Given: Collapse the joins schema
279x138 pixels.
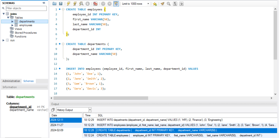Looking at the screenshot, I should pos(4,14).
